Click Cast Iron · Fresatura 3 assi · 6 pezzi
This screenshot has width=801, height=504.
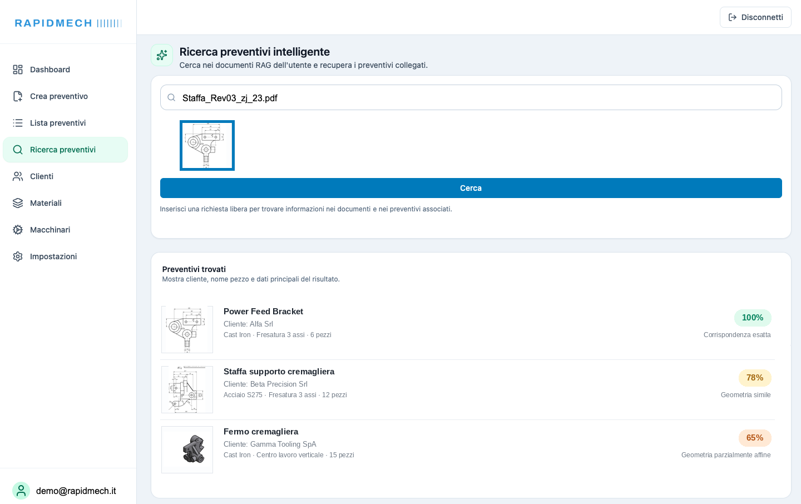[x=278, y=335]
